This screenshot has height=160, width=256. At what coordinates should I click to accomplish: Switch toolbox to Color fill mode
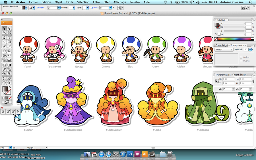3,98
